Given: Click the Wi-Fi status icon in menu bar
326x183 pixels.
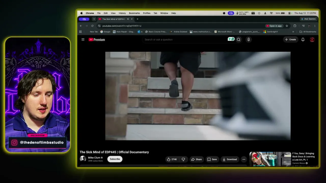Looking at the screenshot, I should [271, 13].
